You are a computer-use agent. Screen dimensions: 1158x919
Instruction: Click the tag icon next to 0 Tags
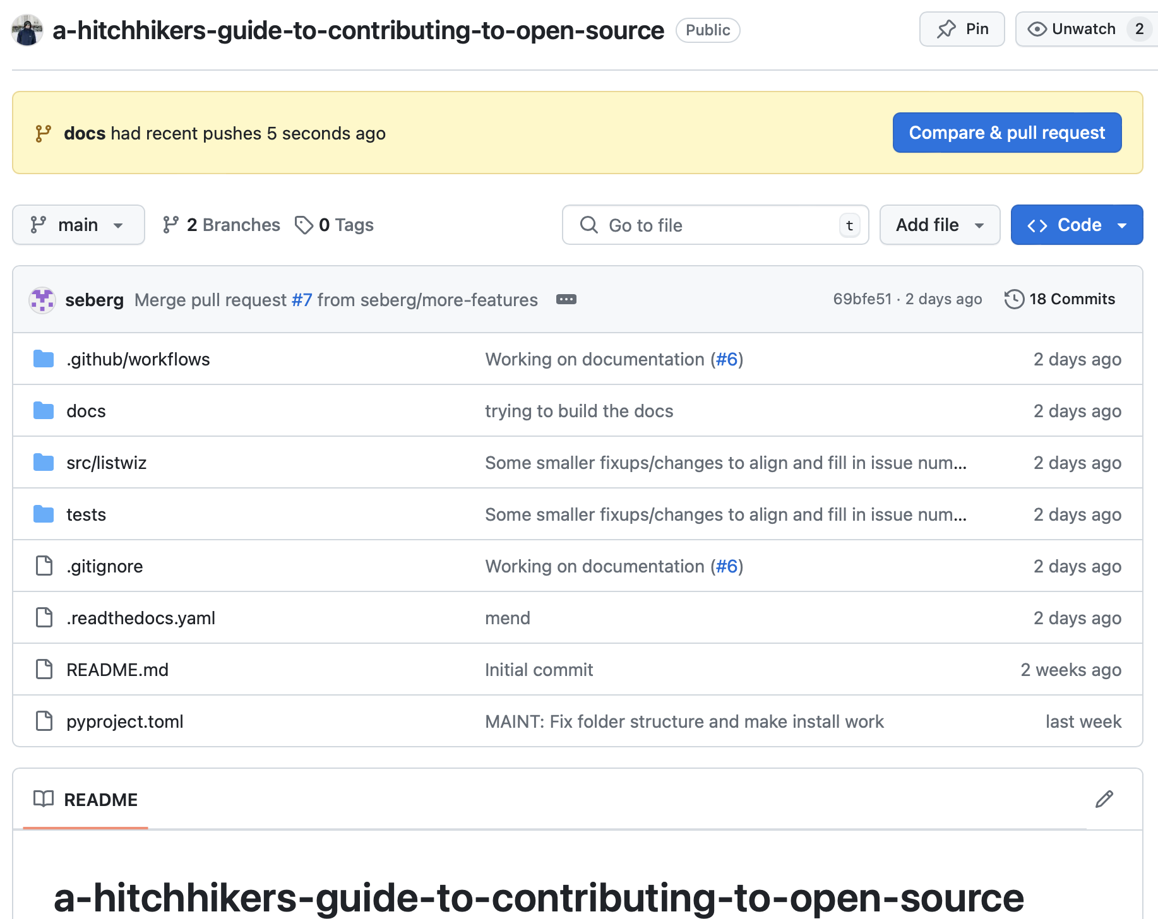pyautogui.click(x=304, y=225)
